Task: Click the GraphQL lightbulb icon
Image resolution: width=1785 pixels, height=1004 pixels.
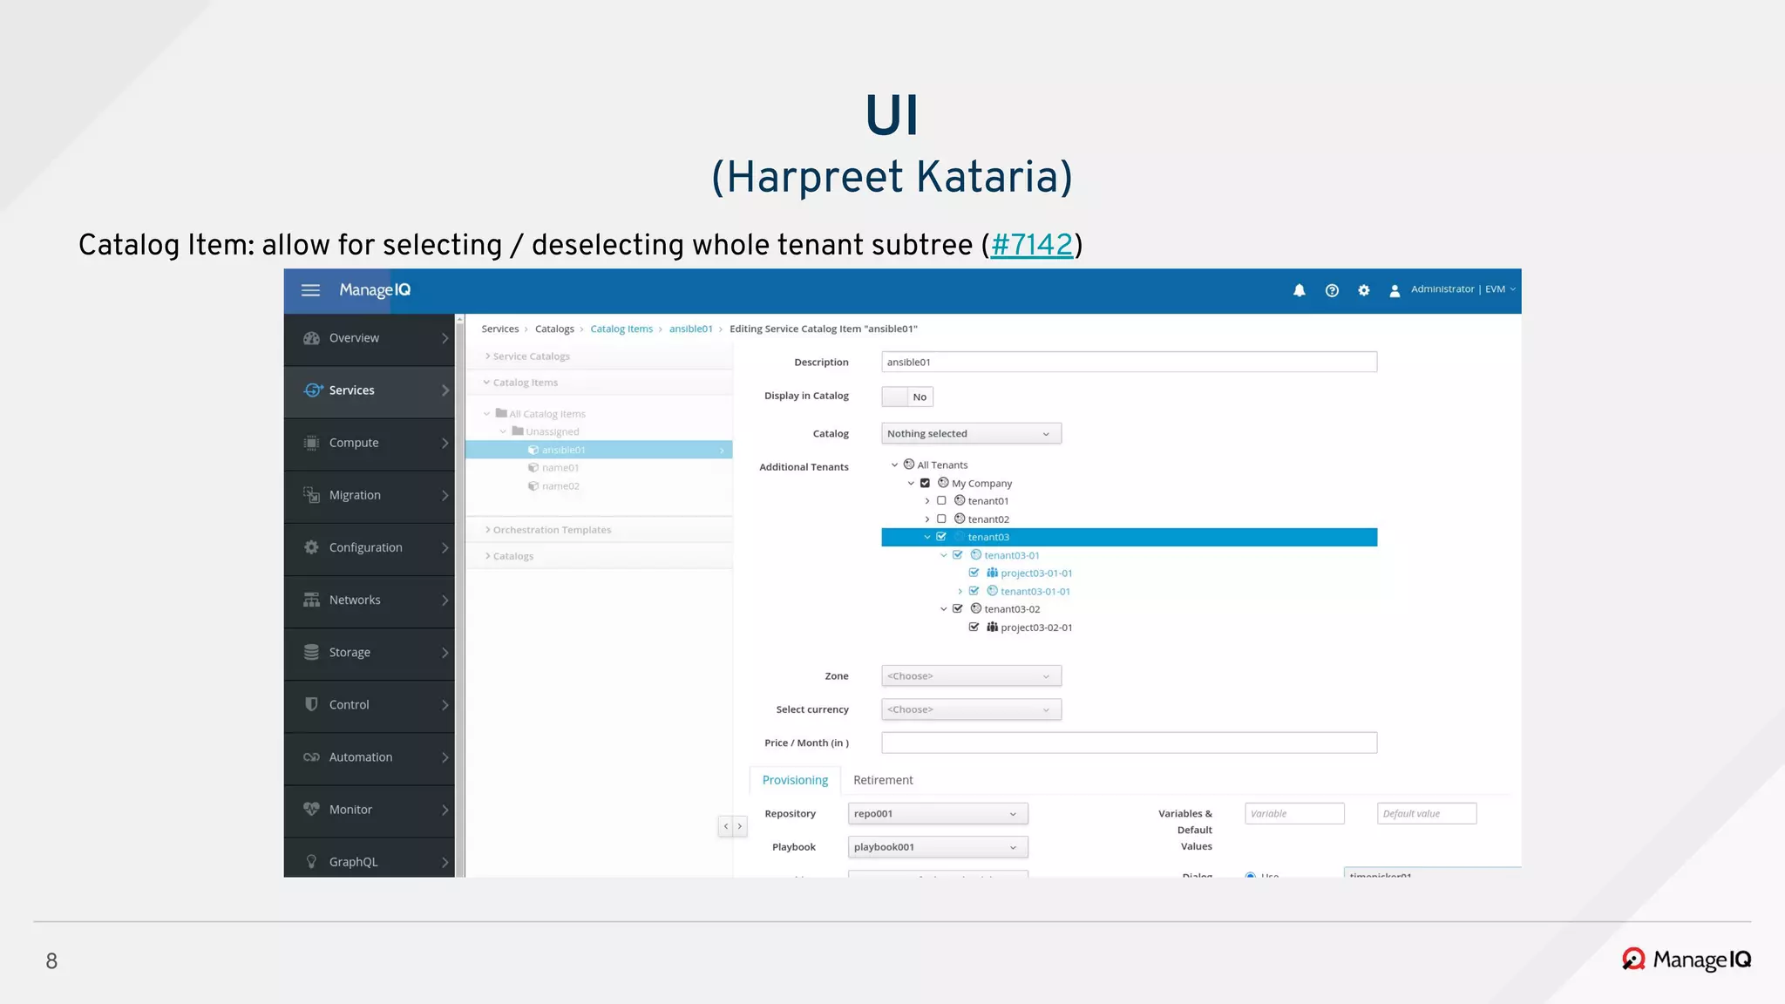Action: [311, 862]
